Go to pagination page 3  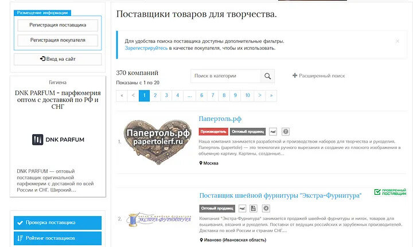(166, 96)
